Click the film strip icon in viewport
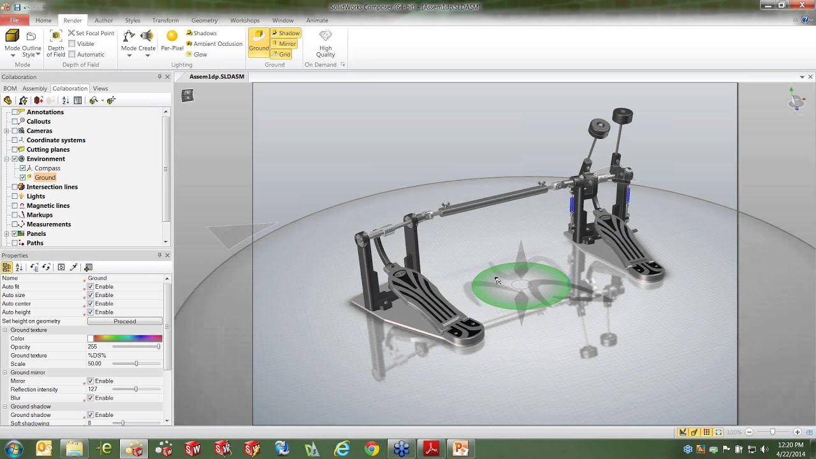This screenshot has width=816, height=459. point(187,96)
